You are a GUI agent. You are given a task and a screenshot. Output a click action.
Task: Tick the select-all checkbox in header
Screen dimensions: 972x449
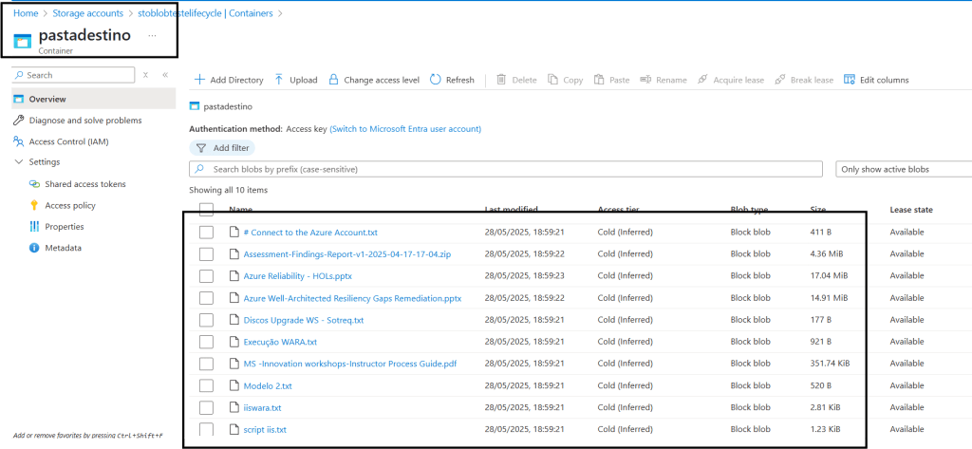click(206, 209)
